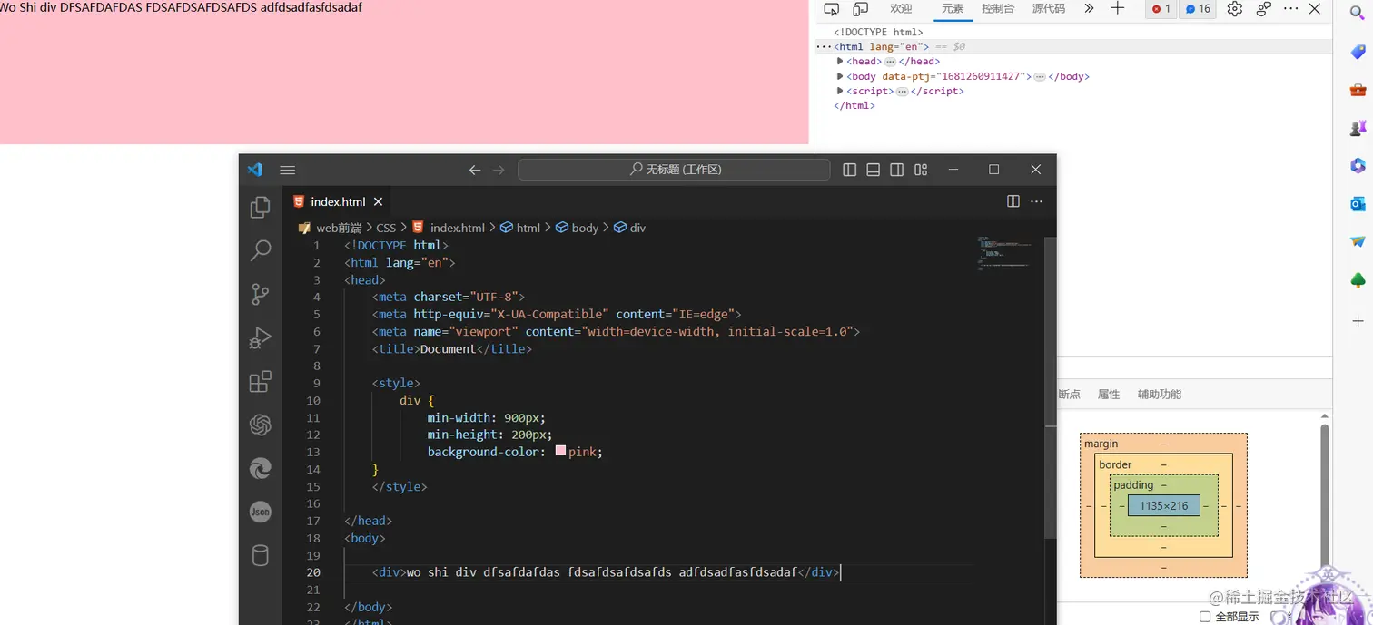Close the DevTools panel
Image resolution: width=1373 pixels, height=625 pixels.
pyautogui.click(x=1314, y=9)
